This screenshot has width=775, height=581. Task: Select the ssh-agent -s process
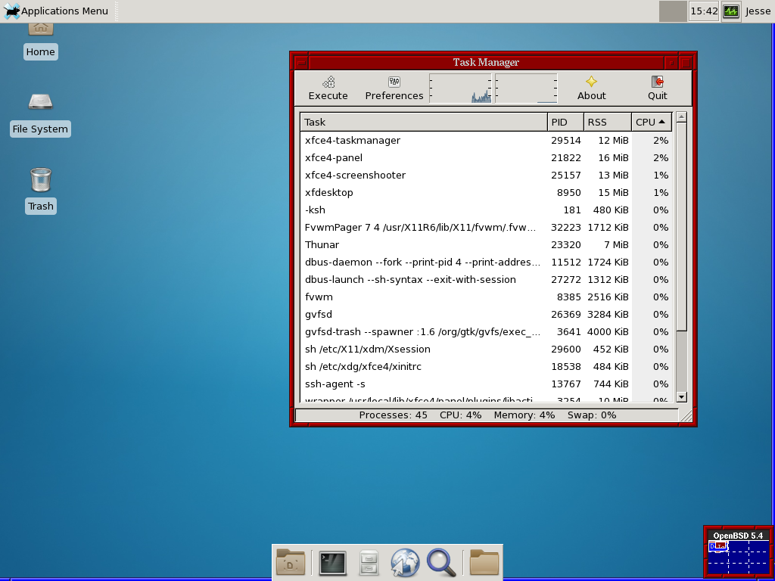[x=486, y=384]
